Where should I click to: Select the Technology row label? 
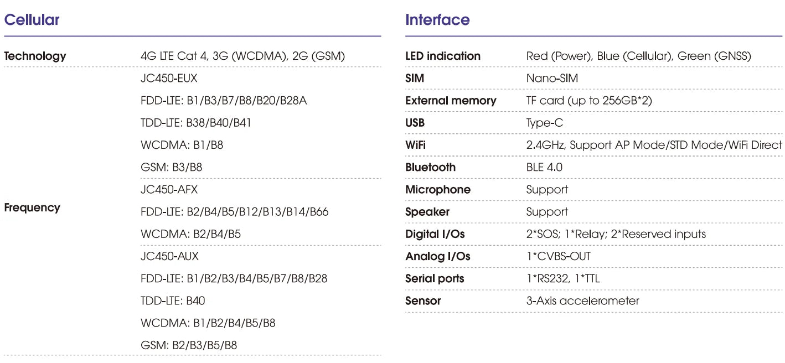click(35, 56)
